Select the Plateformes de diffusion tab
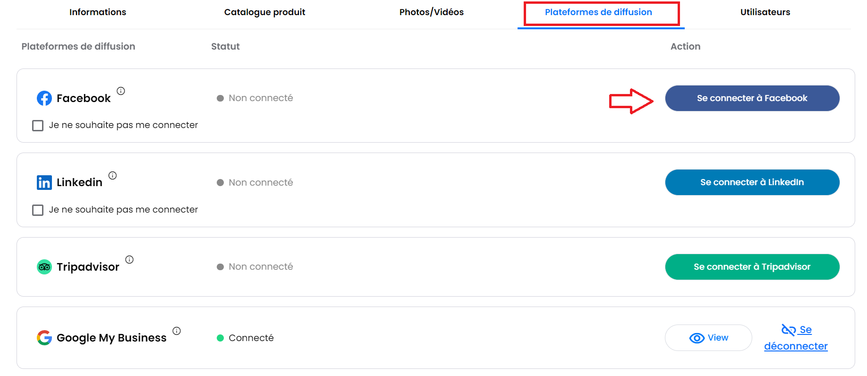This screenshot has height=376, width=867. [x=598, y=12]
